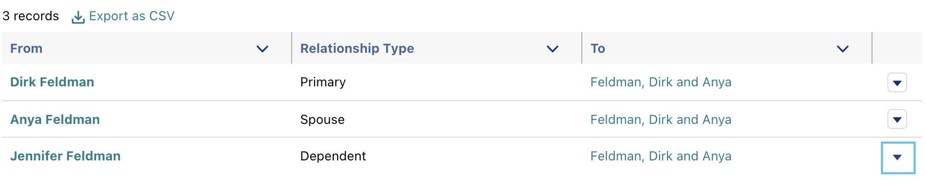Image resolution: width=926 pixels, height=190 pixels.
Task: Open the Anya Feldman contact link
Action: (55, 119)
